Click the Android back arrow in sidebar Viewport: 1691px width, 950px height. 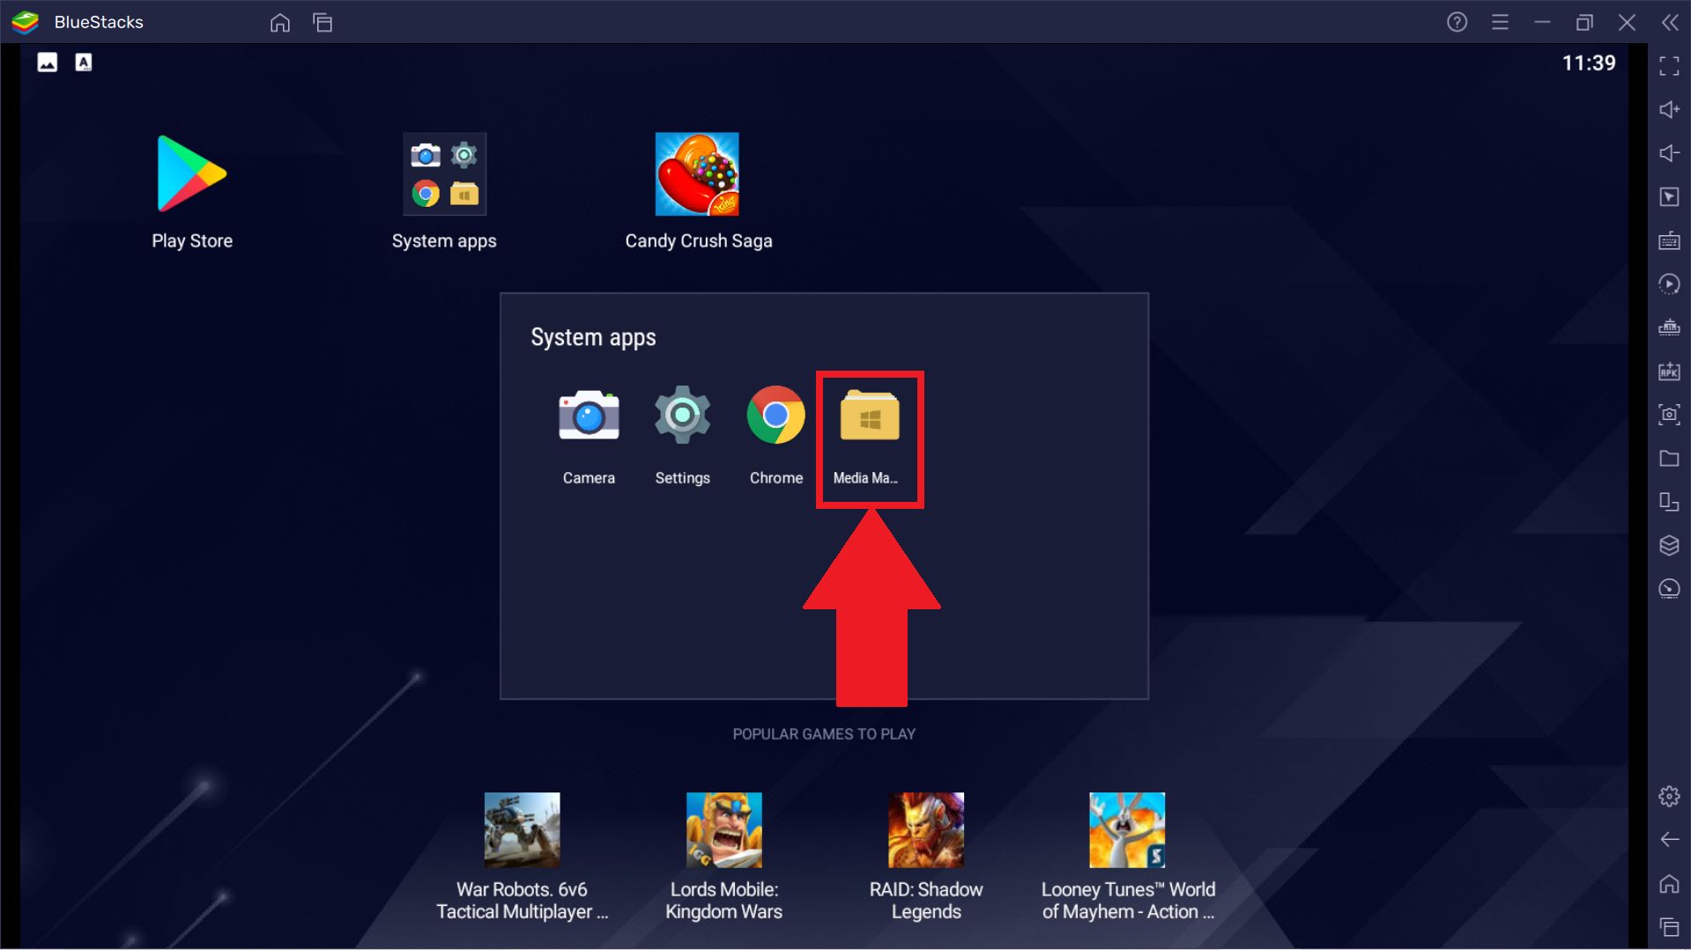coord(1669,840)
